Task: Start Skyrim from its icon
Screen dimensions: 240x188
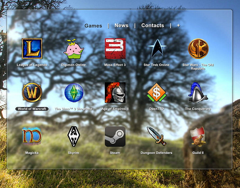Action: click(x=73, y=136)
